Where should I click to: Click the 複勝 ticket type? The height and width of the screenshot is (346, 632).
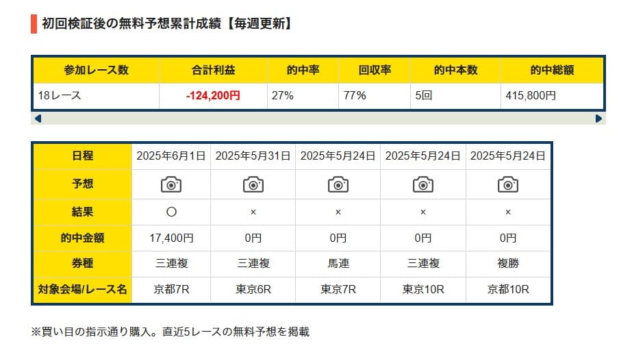508,264
